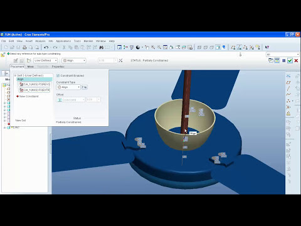This screenshot has width=301, height=226.
Task: Click the percent offset icon beside value field
Action: tap(120, 60)
